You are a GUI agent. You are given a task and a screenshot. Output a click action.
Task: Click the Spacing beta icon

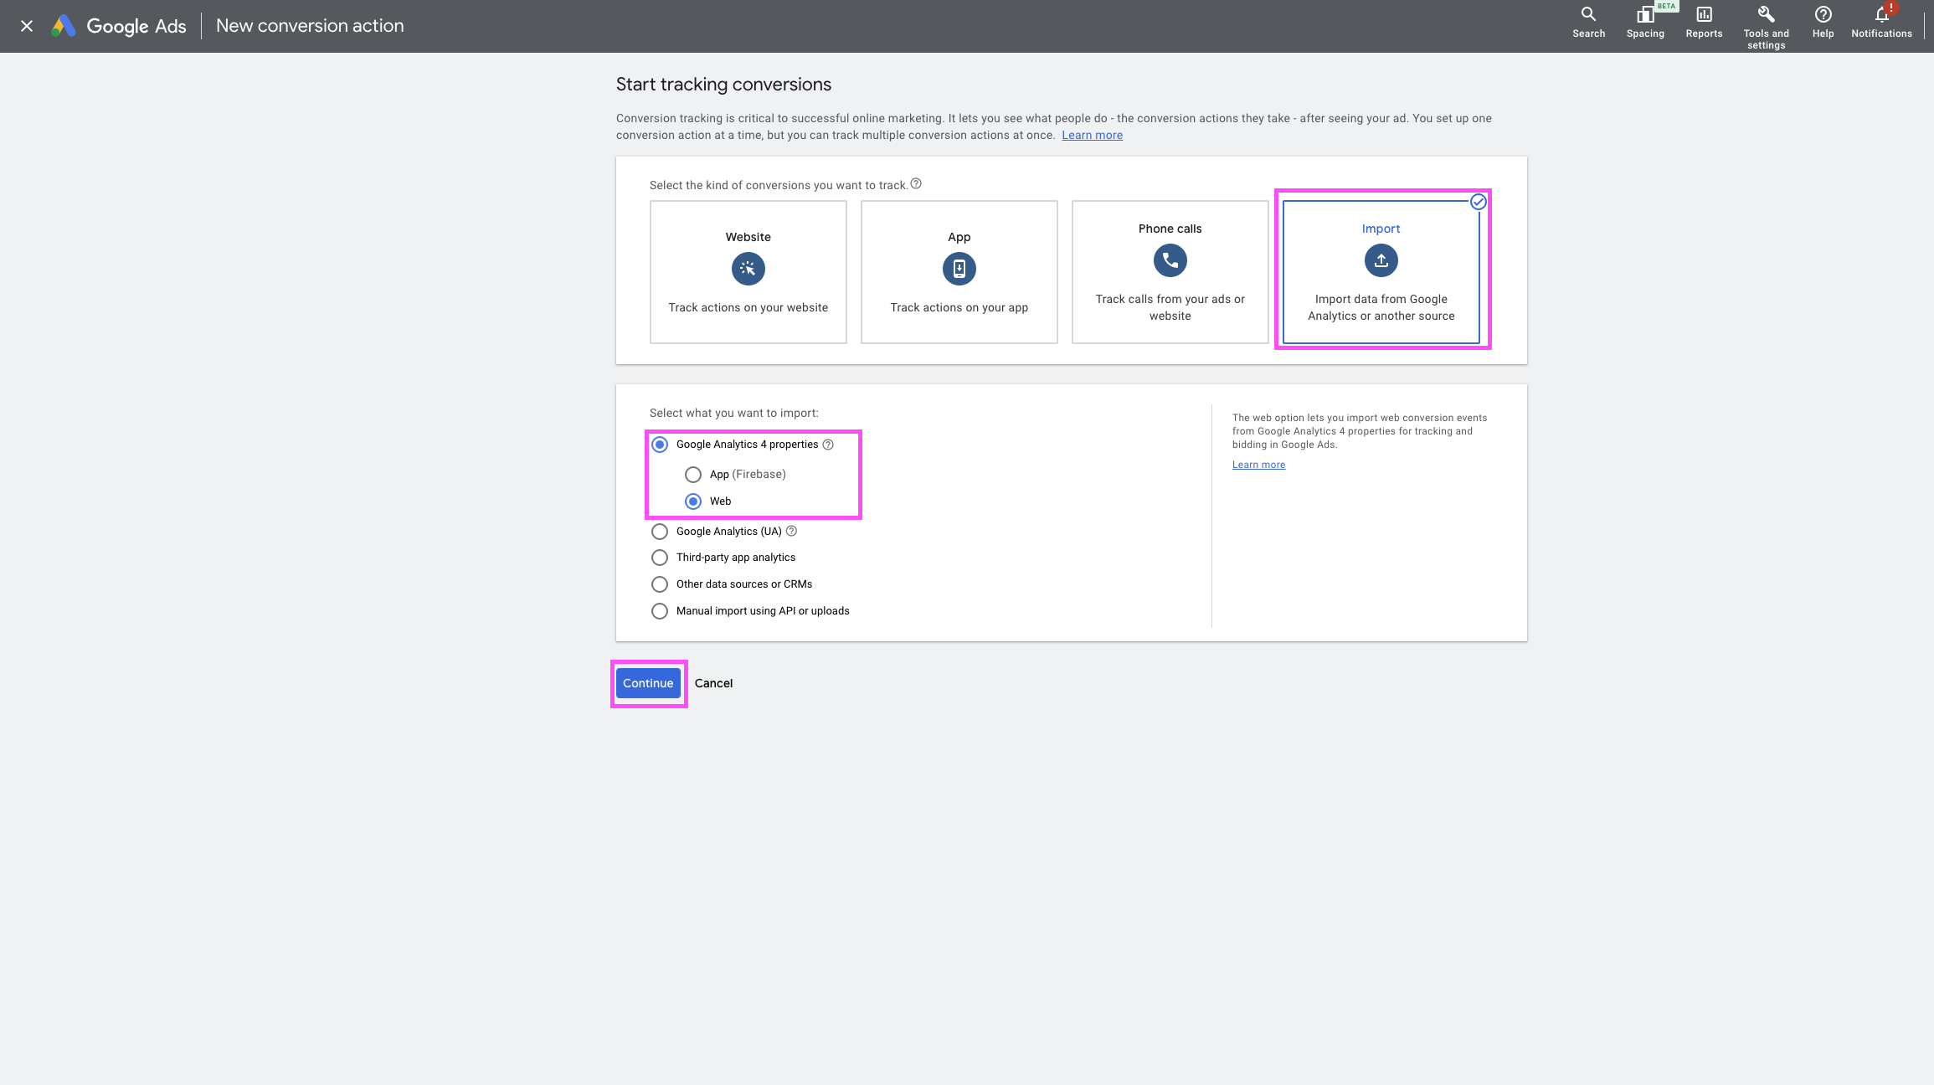click(1645, 15)
